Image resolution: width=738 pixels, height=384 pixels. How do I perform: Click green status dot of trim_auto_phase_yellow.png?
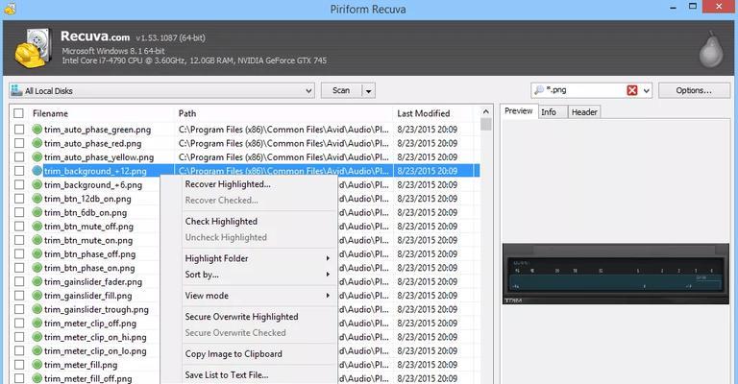[x=37, y=157]
